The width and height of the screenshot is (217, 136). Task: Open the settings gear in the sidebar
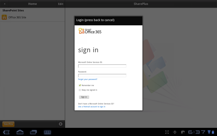pos(60,124)
